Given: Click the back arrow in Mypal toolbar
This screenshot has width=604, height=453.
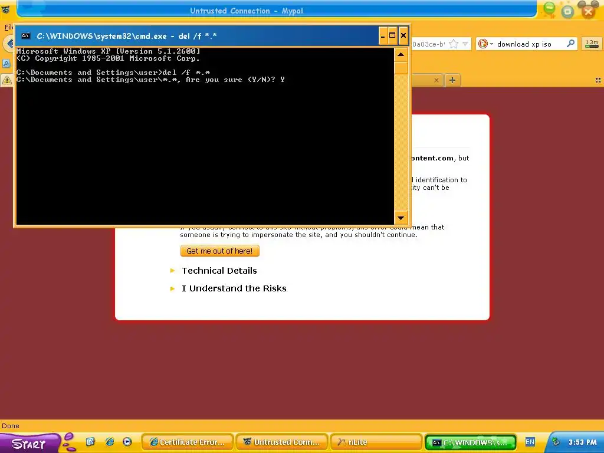Looking at the screenshot, I should click(x=9, y=44).
